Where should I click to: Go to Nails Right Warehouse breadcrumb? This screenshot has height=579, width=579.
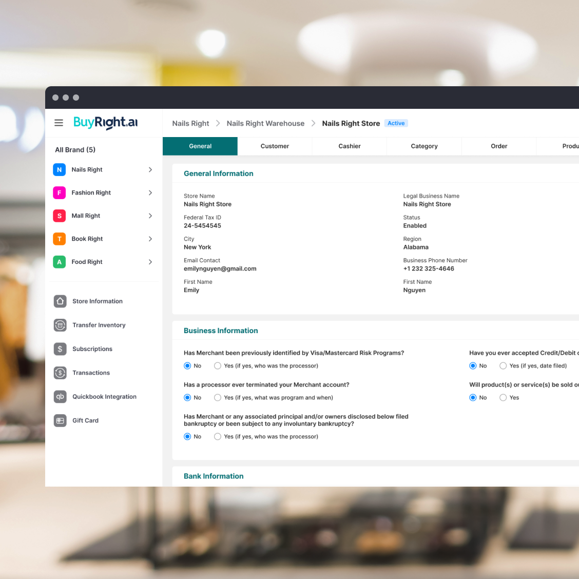point(265,124)
